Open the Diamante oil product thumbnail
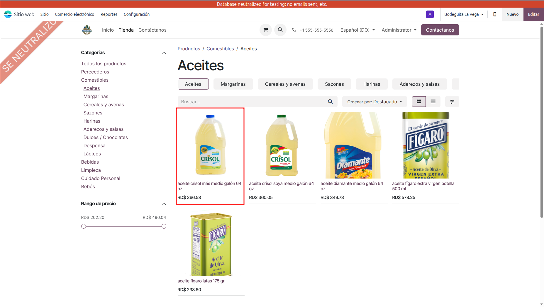Viewport: 544px width, 307px height. click(x=354, y=145)
